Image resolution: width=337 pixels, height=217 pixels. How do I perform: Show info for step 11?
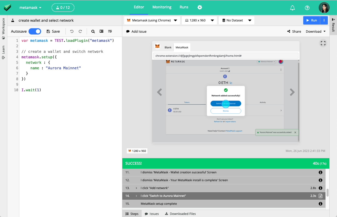click(x=320, y=173)
